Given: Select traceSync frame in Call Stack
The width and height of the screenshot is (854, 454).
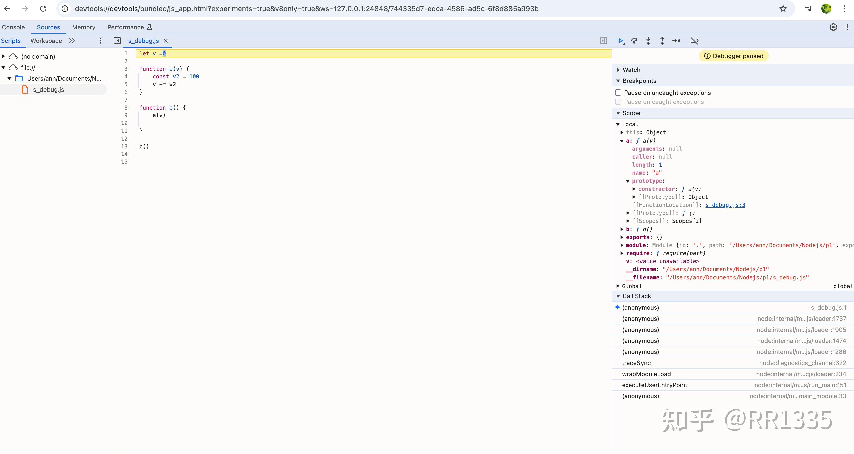Looking at the screenshot, I should click(x=636, y=362).
